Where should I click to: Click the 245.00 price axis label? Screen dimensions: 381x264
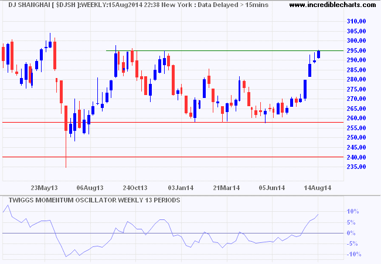point(356,147)
